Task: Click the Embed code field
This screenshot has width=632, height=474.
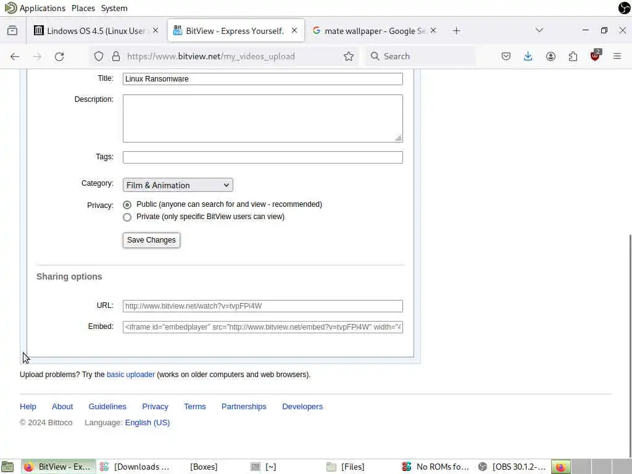Action: pyautogui.click(x=262, y=327)
